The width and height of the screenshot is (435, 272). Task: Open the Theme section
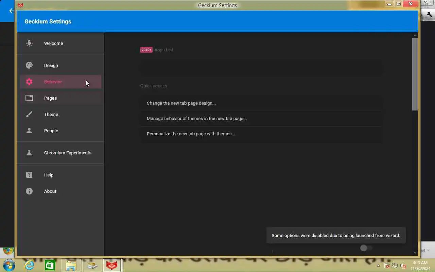(60, 114)
